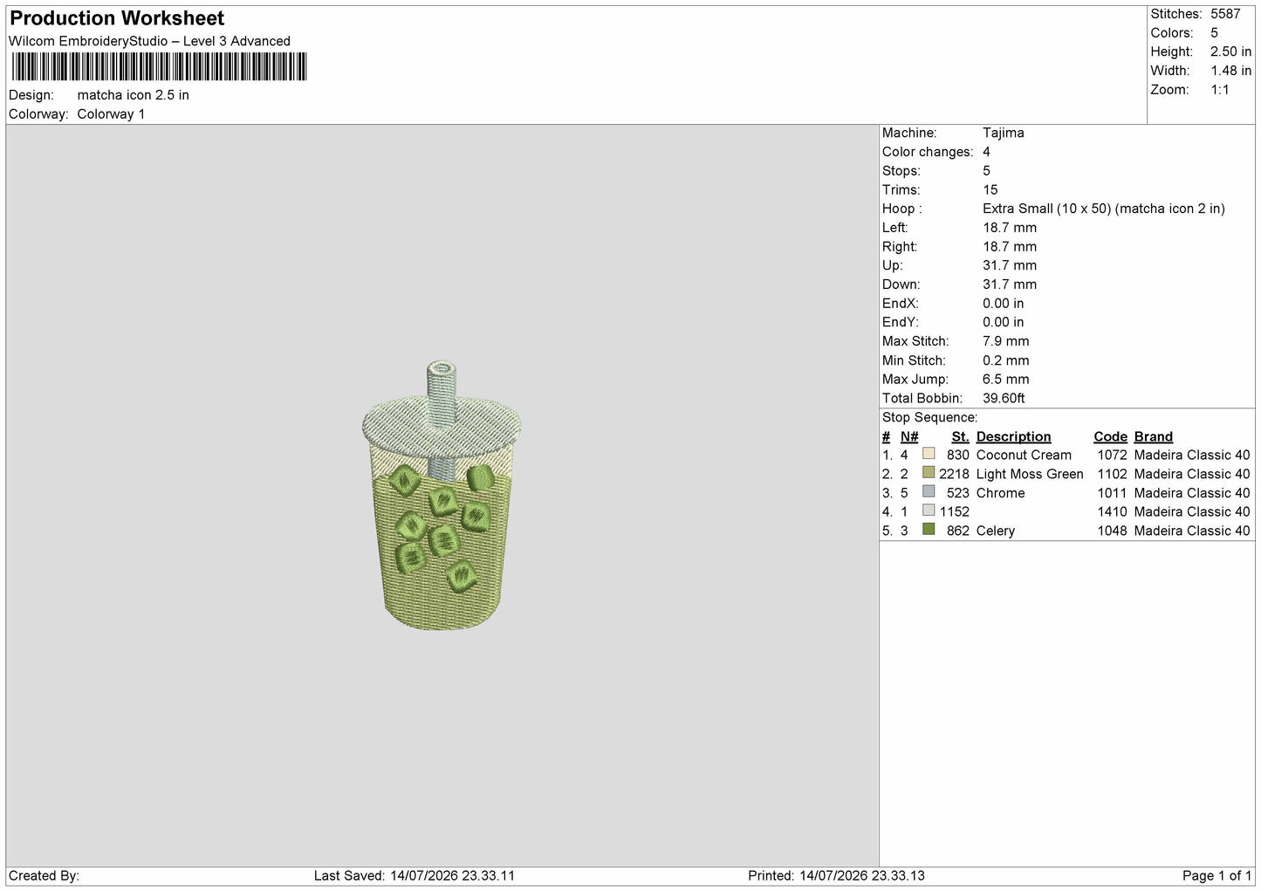Click the 'Madeira Classic 40' brand in Celery row

[1192, 531]
